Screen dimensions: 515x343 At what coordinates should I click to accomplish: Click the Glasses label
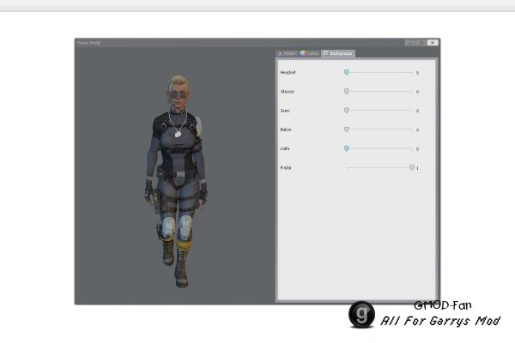pyautogui.click(x=288, y=92)
